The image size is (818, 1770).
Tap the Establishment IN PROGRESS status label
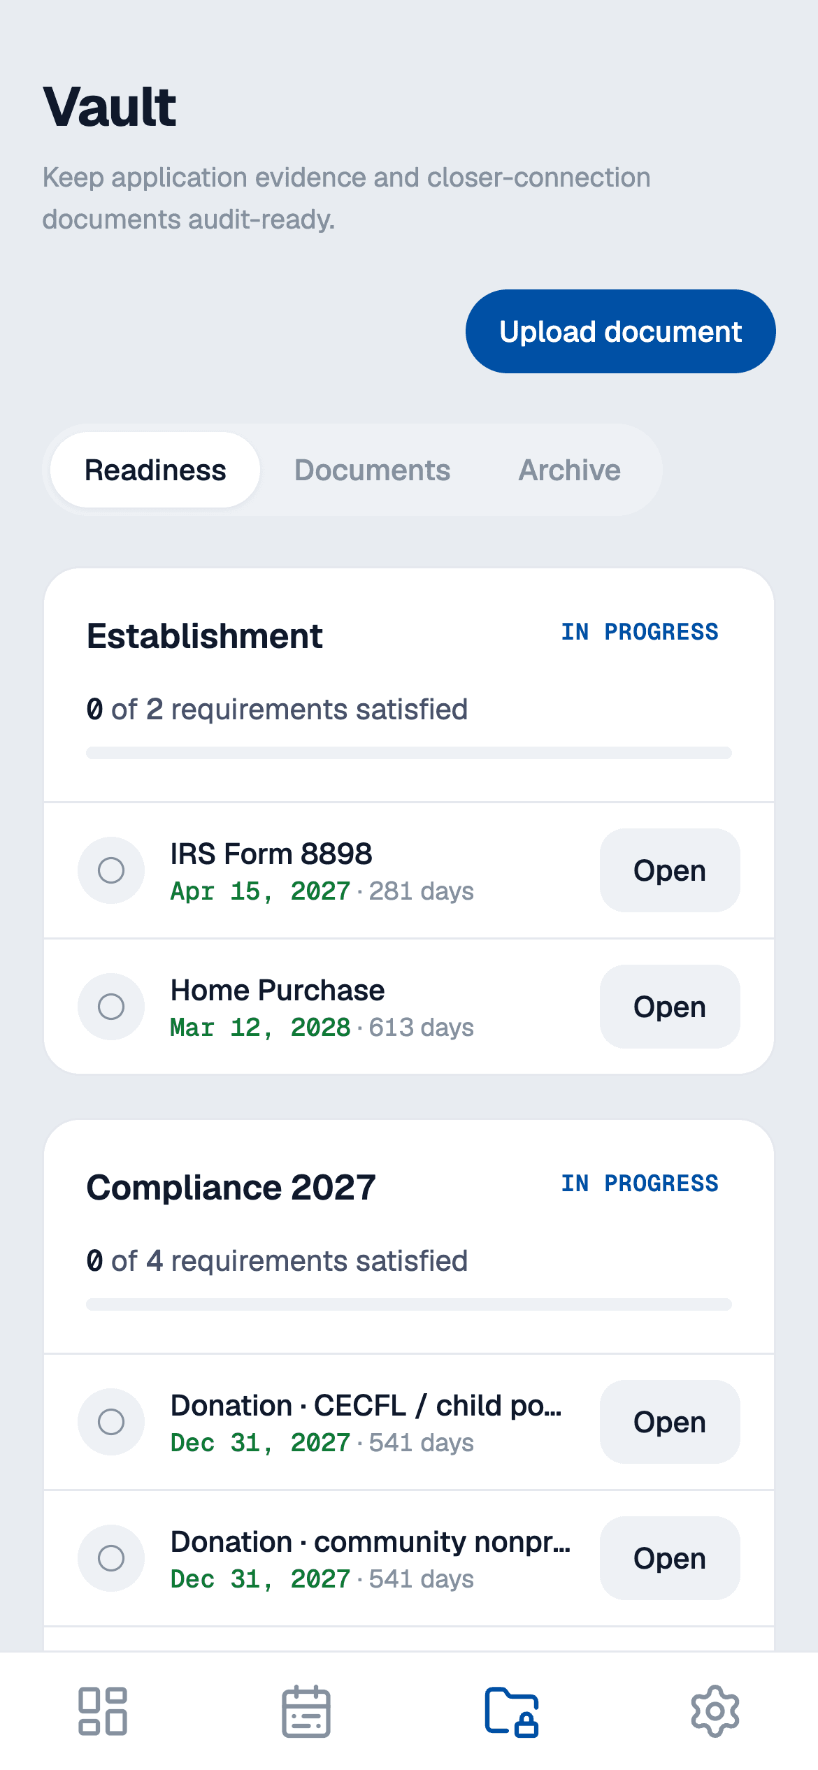[x=640, y=632]
